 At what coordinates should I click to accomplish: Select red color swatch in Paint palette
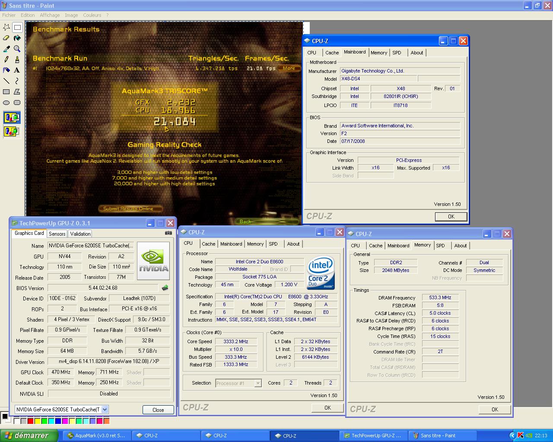click(31, 421)
